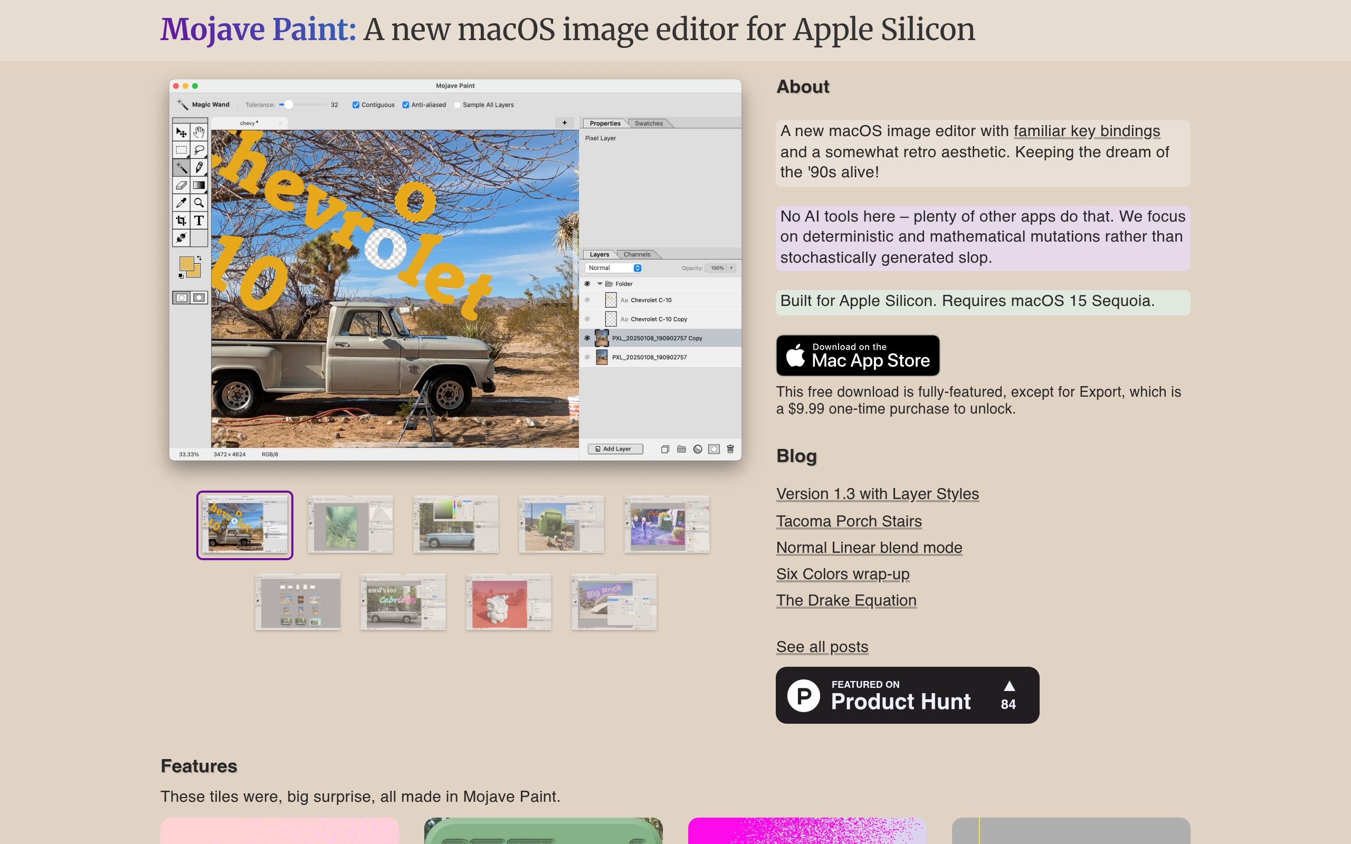Click the duplicate layer icon
Image resolution: width=1351 pixels, height=844 pixels.
(665, 449)
